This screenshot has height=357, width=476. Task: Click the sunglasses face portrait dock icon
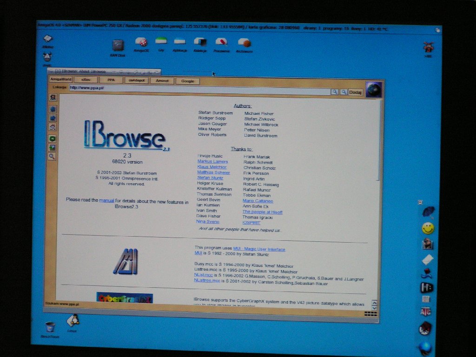[428, 244]
